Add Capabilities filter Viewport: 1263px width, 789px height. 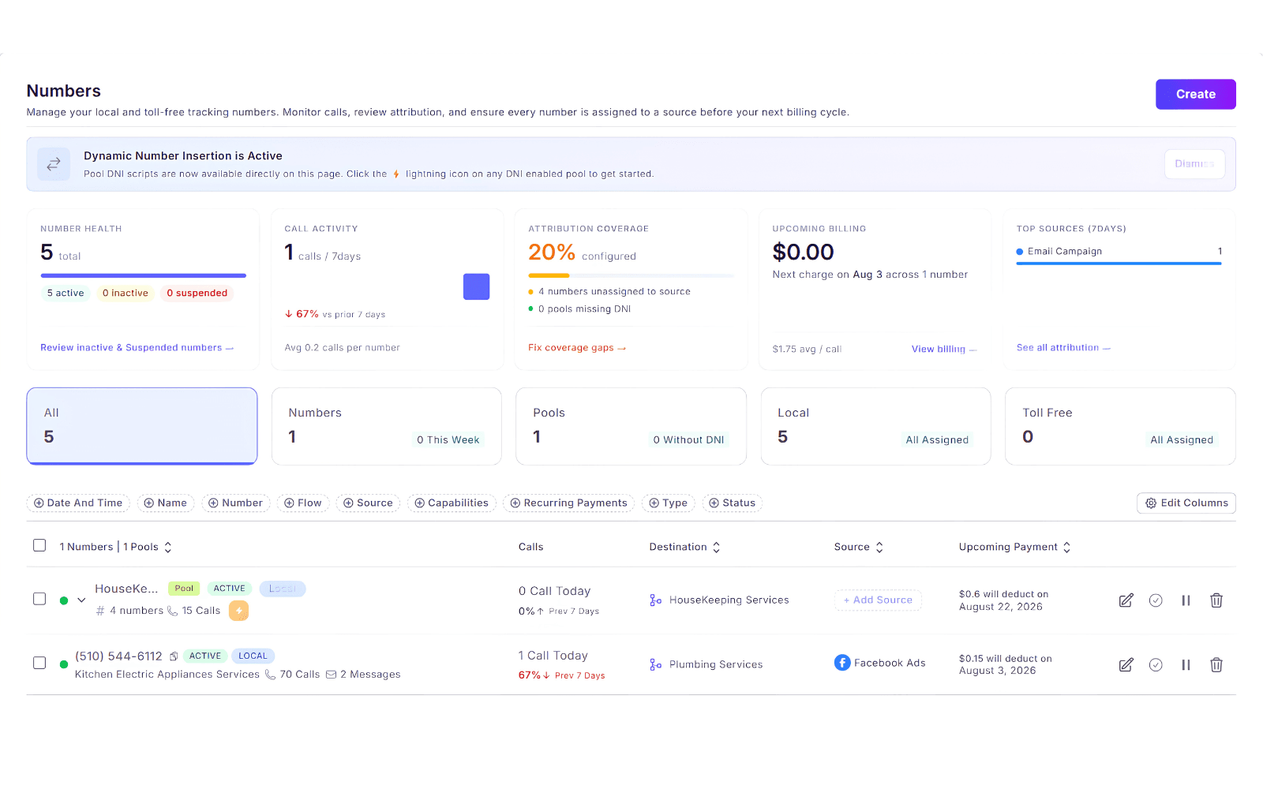(452, 503)
